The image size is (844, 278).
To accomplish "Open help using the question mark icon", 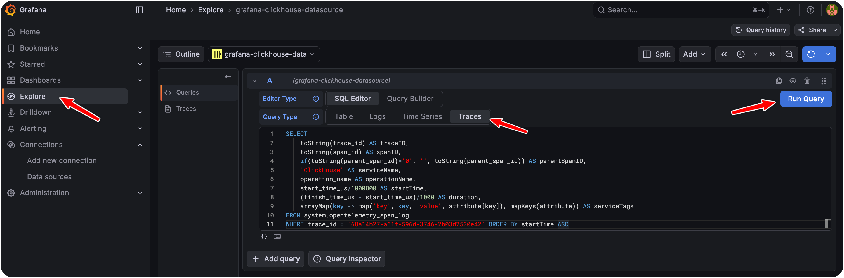I will (x=810, y=9).
